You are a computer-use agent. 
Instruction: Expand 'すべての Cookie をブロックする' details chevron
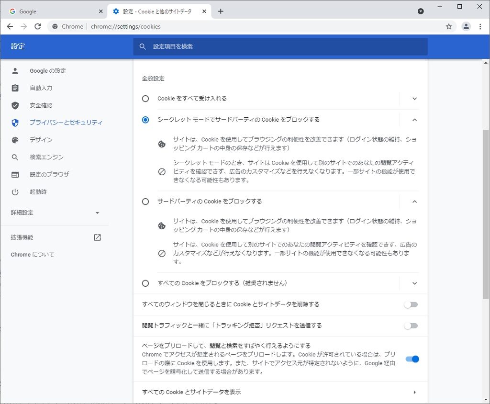[x=414, y=283]
